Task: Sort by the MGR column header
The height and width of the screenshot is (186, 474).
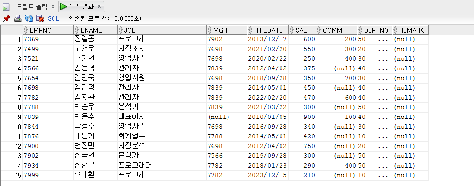Action: coord(227,30)
